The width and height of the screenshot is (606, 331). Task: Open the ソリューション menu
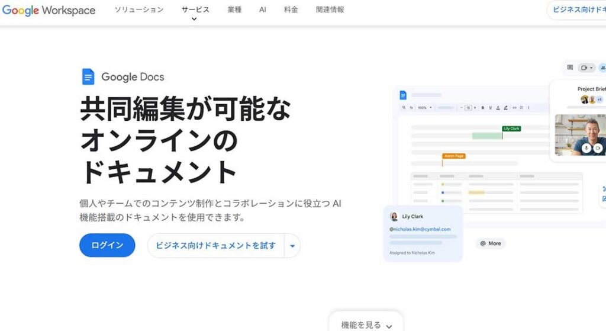[139, 10]
